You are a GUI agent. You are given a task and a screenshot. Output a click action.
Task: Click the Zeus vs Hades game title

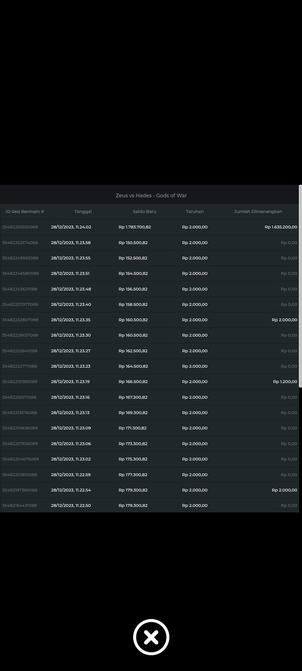tap(151, 195)
